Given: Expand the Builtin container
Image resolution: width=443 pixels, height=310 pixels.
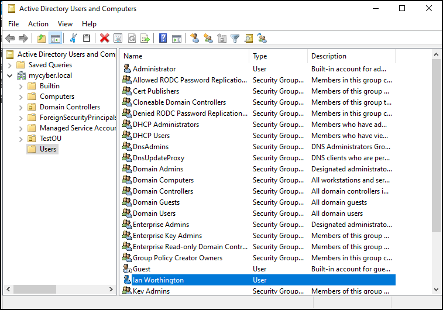Looking at the screenshot, I should pyautogui.click(x=20, y=87).
